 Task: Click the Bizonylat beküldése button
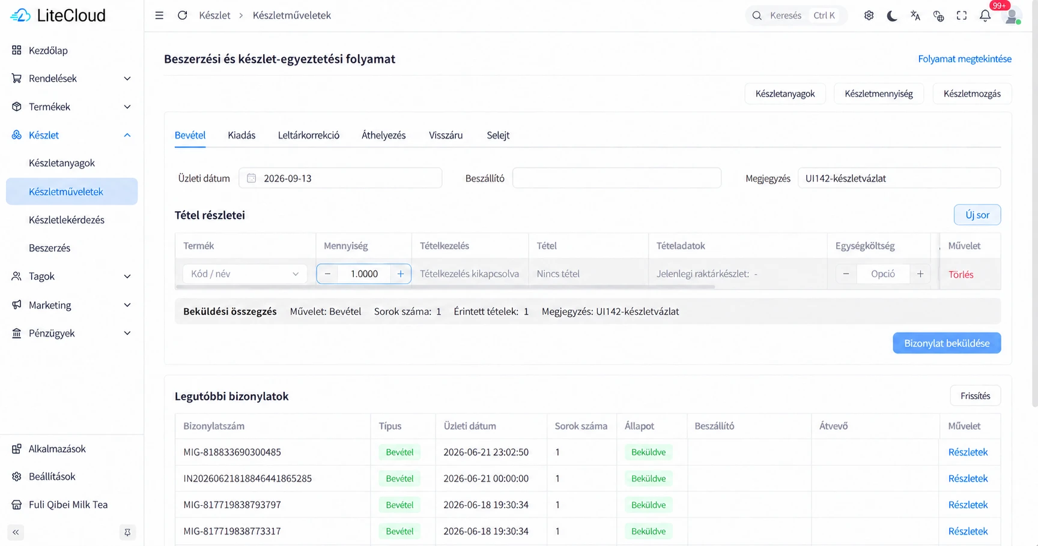point(947,343)
